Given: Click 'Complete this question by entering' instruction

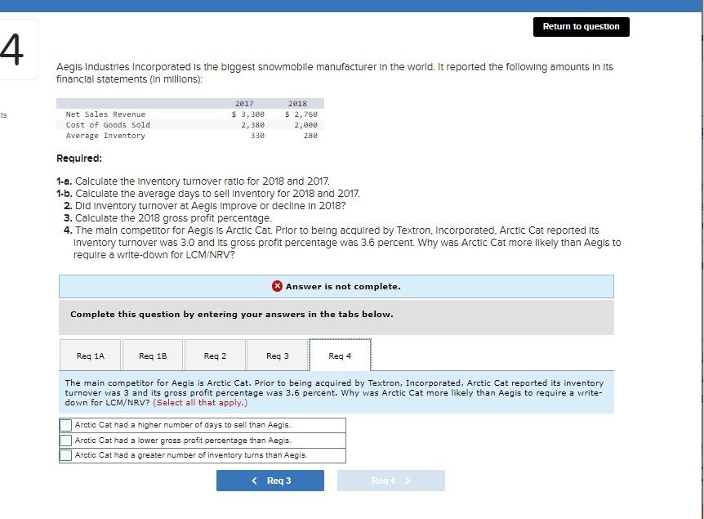Looking at the screenshot, I should coord(232,314).
